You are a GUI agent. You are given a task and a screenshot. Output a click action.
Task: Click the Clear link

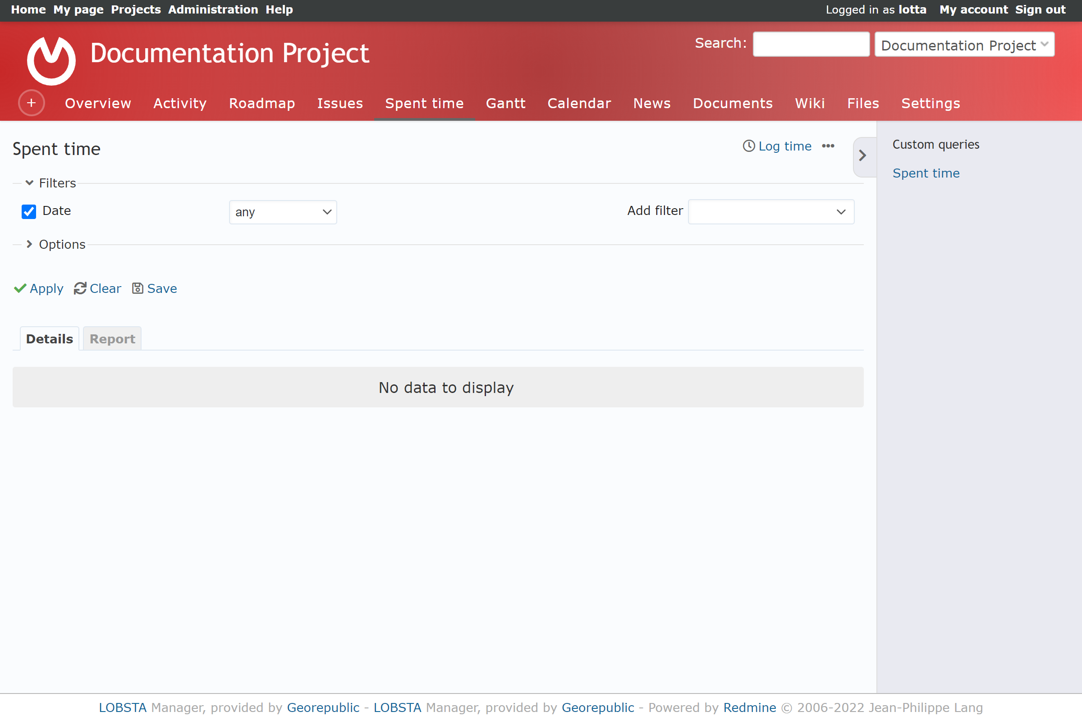tap(105, 288)
